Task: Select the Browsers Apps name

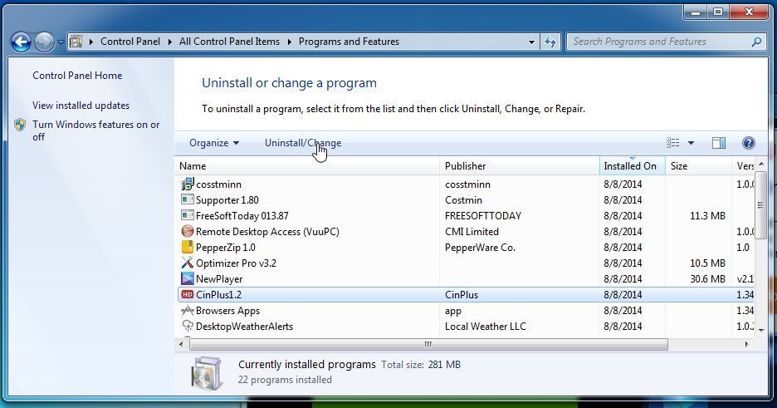Action: pos(227,310)
